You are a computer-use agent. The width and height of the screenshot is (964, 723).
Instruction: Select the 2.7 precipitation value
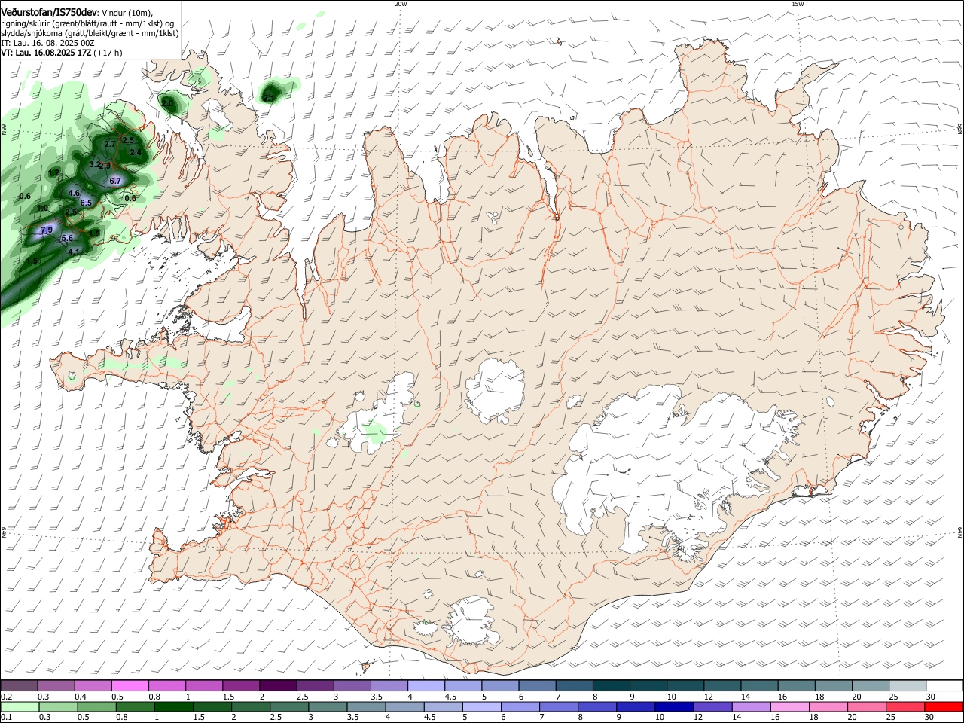click(110, 144)
